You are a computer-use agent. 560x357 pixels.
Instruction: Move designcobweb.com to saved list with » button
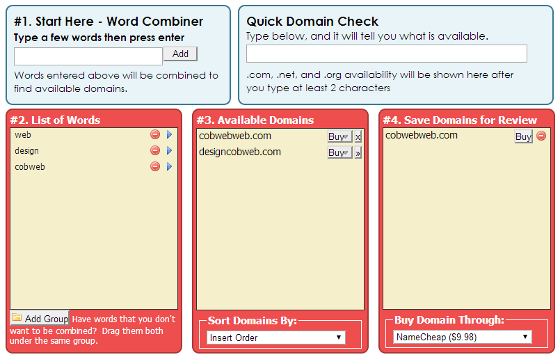[x=358, y=152]
